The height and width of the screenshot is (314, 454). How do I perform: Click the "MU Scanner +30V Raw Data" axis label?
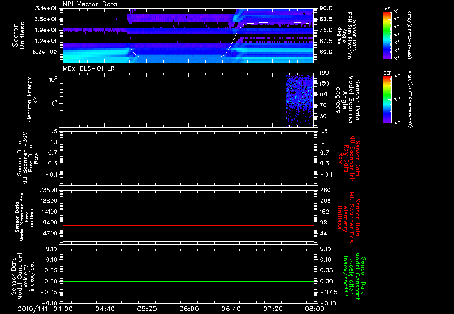(27, 158)
